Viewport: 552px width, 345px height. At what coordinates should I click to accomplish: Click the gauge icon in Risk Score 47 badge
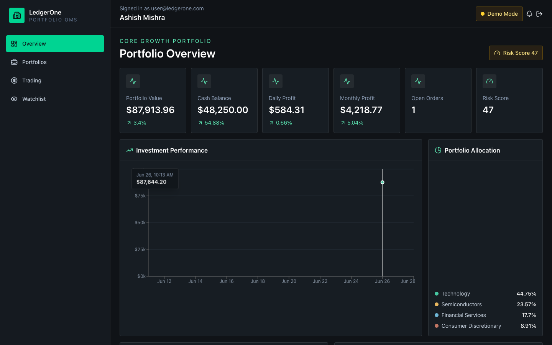(x=497, y=53)
